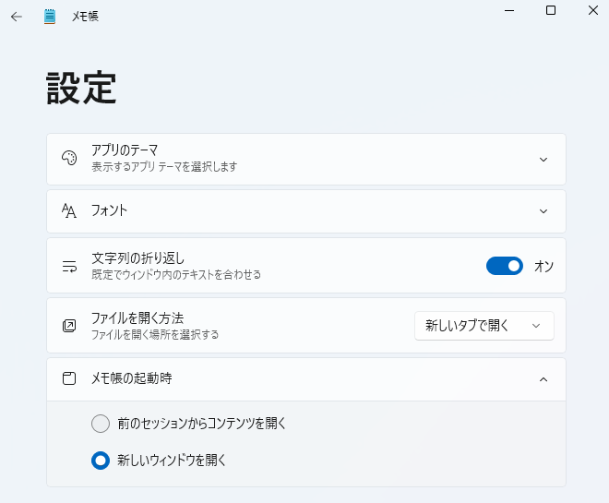This screenshot has height=503, width=609.
Task: Select 前のセッションからコンテンツを開く radio button
Action: tap(101, 424)
